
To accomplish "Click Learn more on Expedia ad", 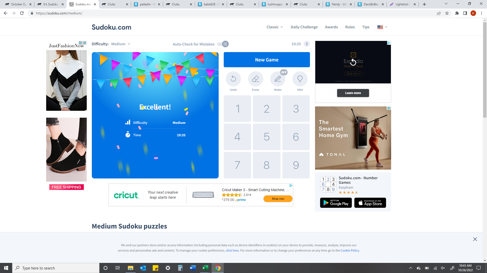I will [353, 93].
